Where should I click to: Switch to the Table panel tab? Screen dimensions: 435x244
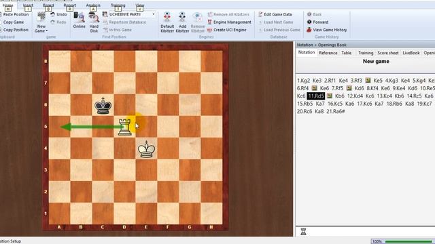coord(346,53)
